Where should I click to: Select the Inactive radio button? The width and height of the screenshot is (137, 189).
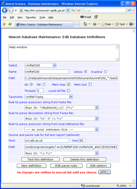click(105, 72)
